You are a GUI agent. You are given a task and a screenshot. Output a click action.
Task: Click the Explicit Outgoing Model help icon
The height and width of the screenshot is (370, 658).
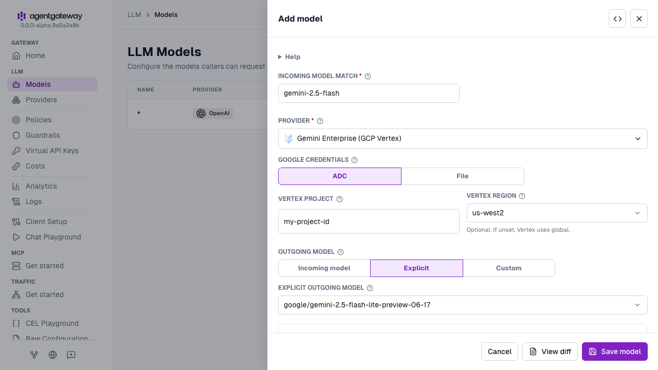point(370,288)
